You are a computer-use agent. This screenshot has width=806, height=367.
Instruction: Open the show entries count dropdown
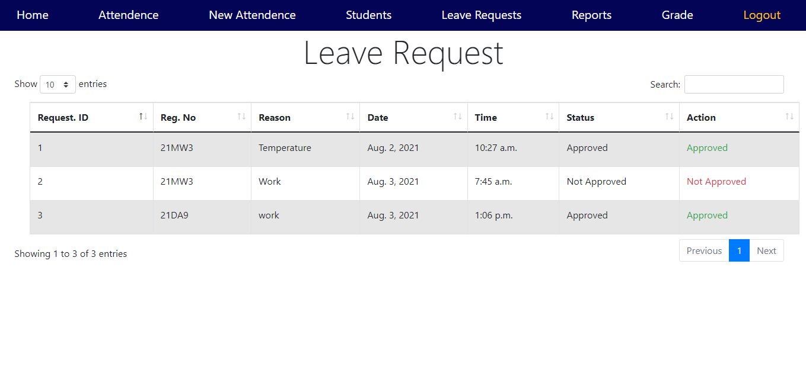(x=58, y=85)
